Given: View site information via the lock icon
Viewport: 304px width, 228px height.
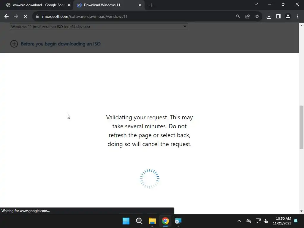Looking at the screenshot, I should click(37, 17).
